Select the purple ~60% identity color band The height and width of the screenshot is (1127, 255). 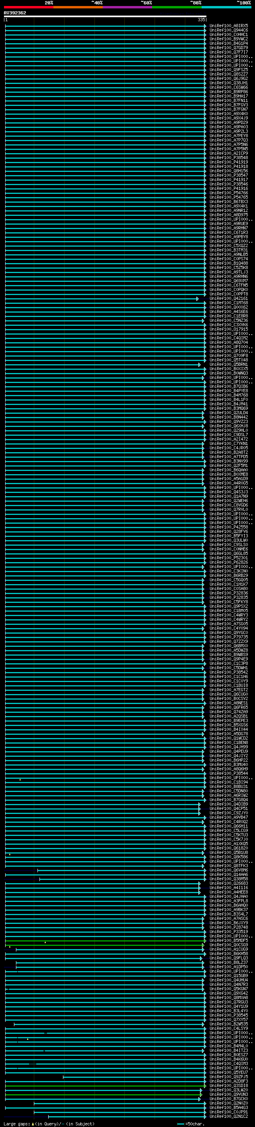128,7
